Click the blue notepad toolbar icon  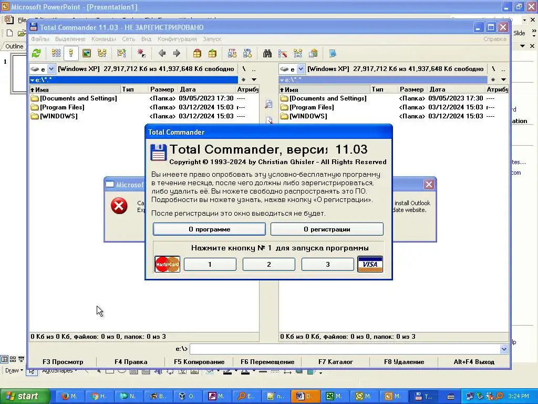click(333, 53)
